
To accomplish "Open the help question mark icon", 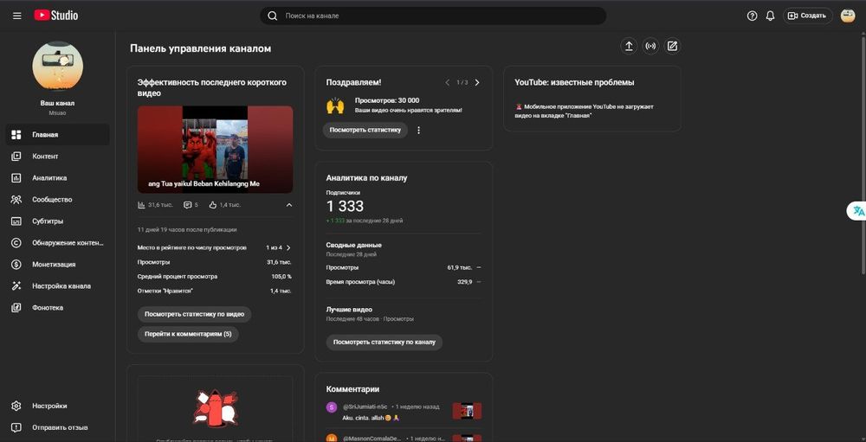I will (752, 16).
